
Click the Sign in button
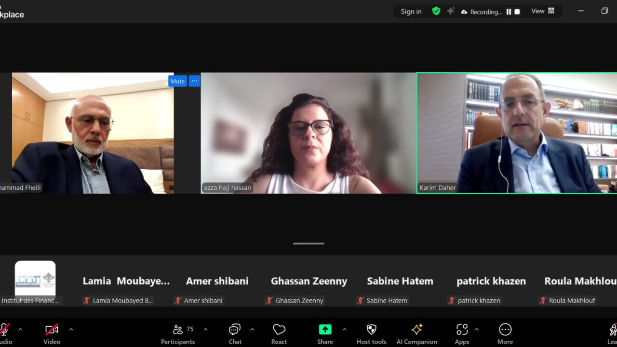pos(411,12)
